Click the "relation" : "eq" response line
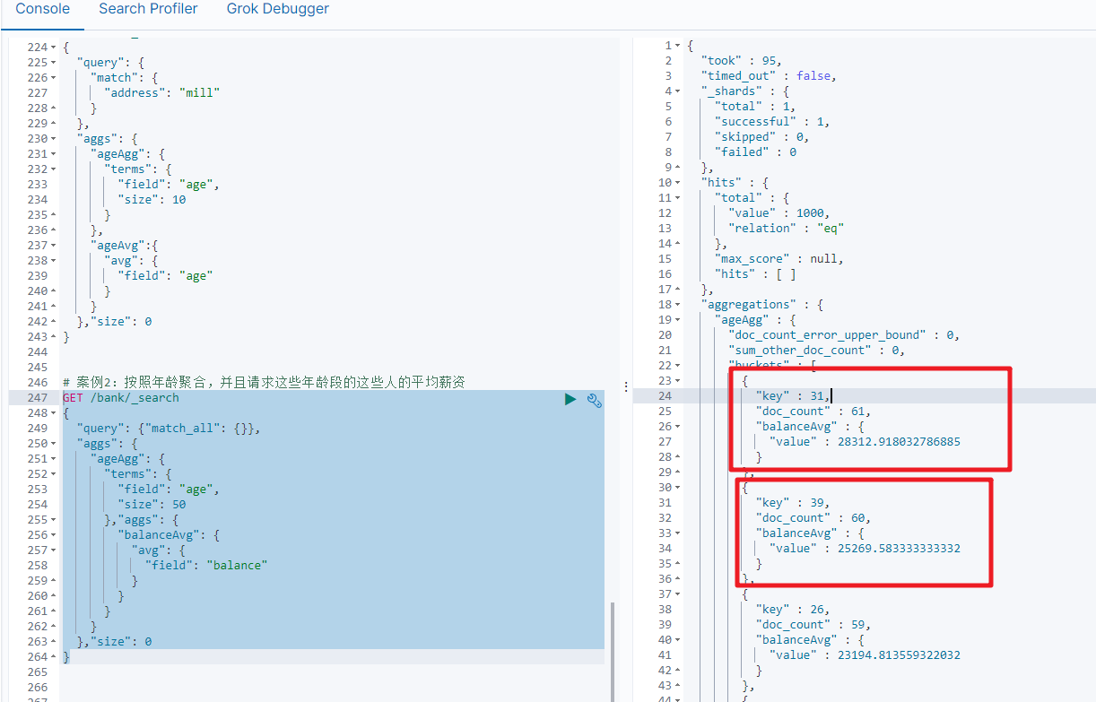Viewport: 1096px width, 702px height. tap(786, 228)
